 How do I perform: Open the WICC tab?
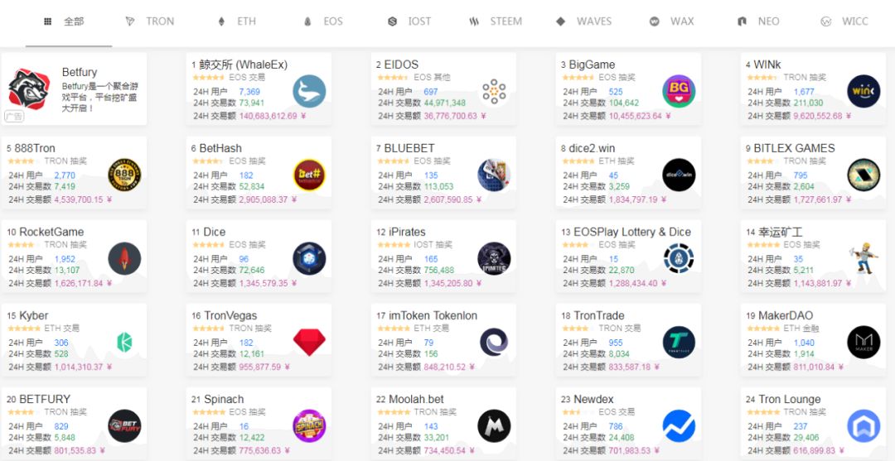[844, 22]
